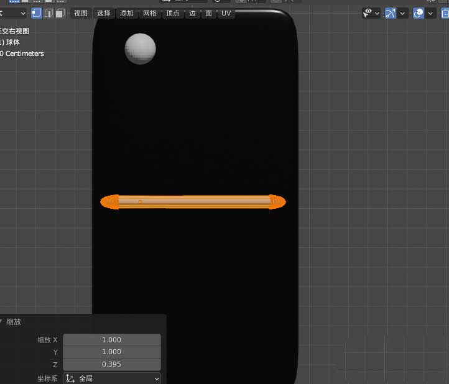Open the interaction mode dropdown
This screenshot has height=384, width=449.
[13, 13]
